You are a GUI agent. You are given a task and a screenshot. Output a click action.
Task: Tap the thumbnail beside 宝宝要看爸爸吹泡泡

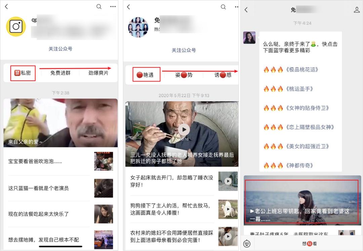(x=104, y=162)
